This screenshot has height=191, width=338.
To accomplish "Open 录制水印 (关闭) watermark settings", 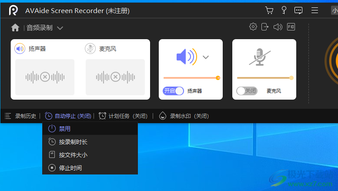I will point(189,116).
